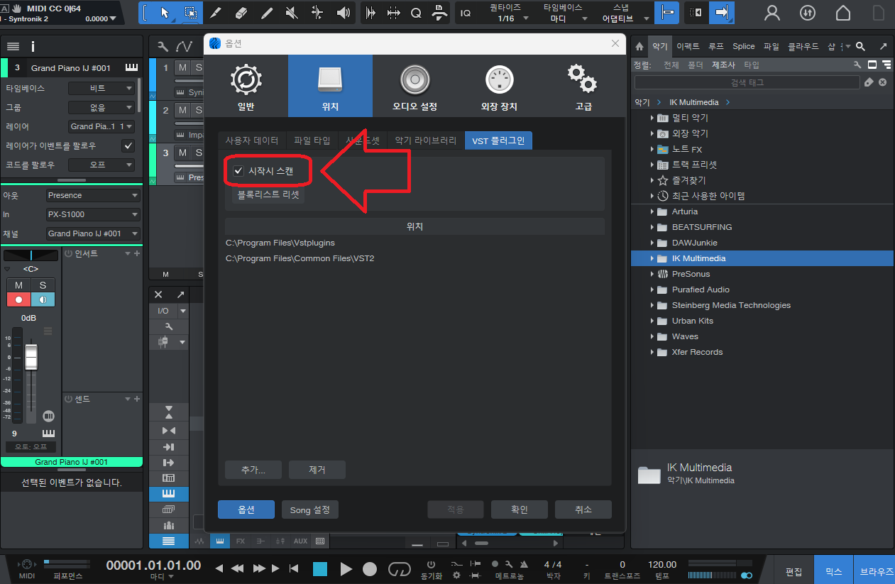Image resolution: width=895 pixels, height=584 pixels.
Task: Select the Mute tool icon
Action: point(292,13)
